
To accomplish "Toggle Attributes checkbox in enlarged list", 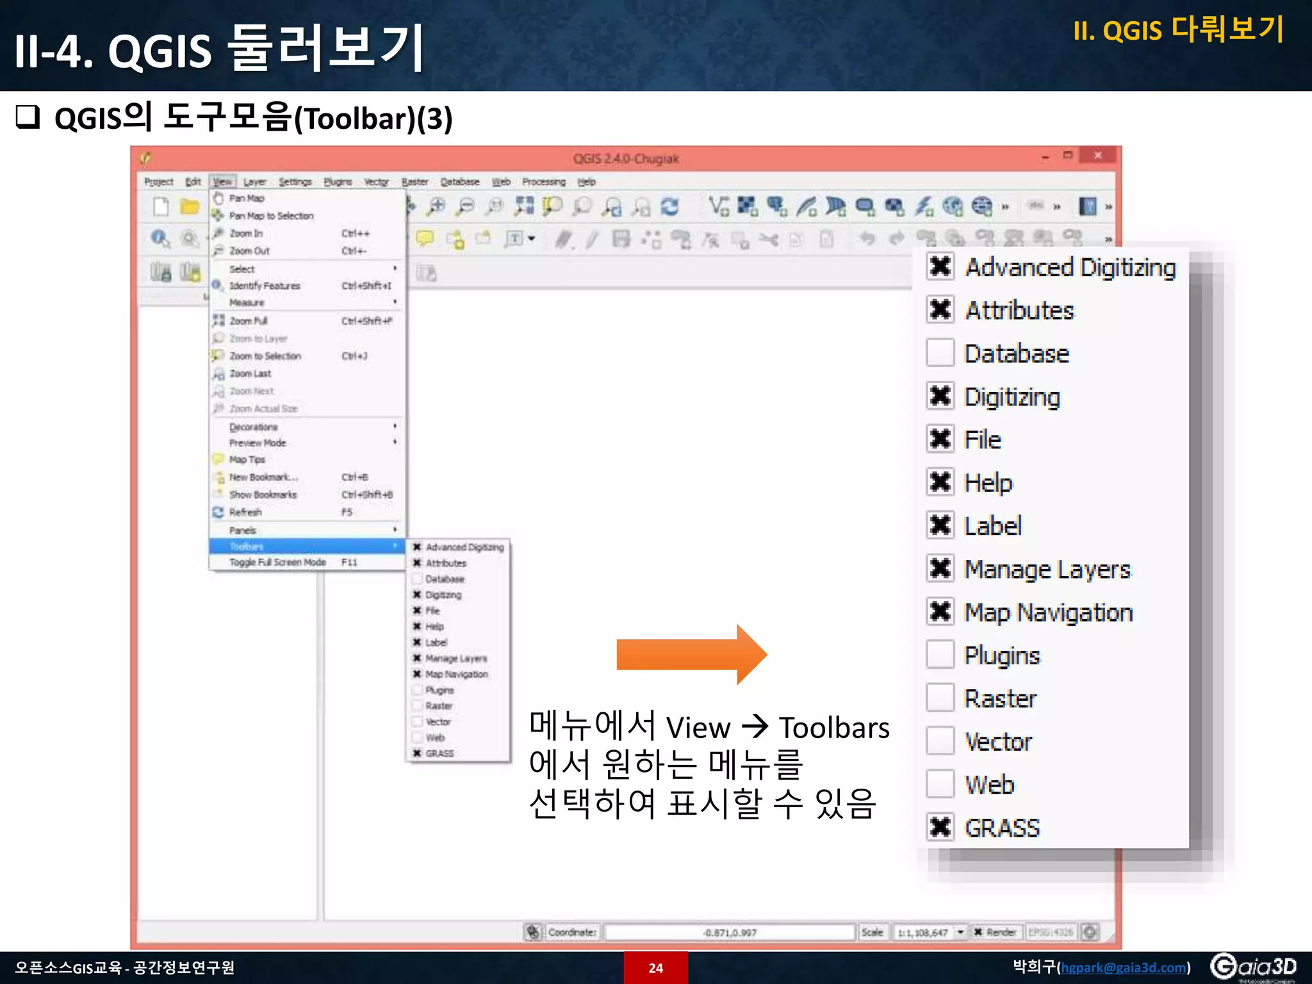I will click(940, 309).
